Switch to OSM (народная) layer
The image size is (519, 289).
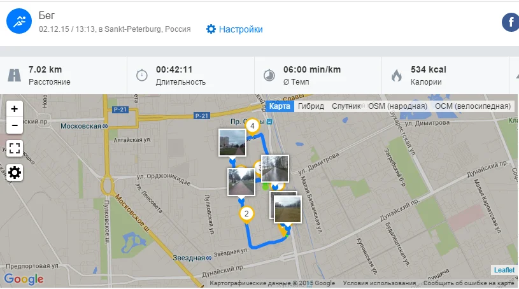(x=397, y=106)
